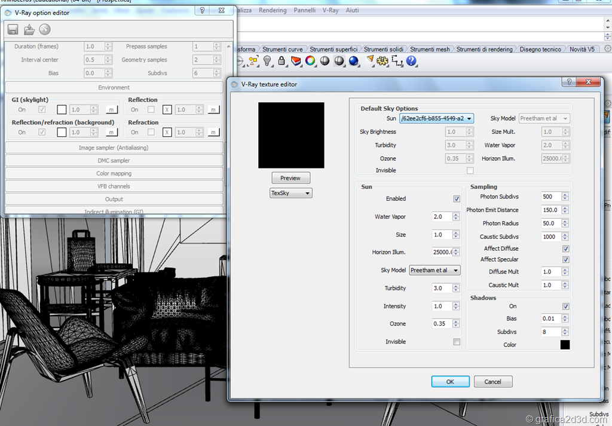Open the Strumenti curve tab
This screenshot has height=426, width=612.
tap(282, 49)
